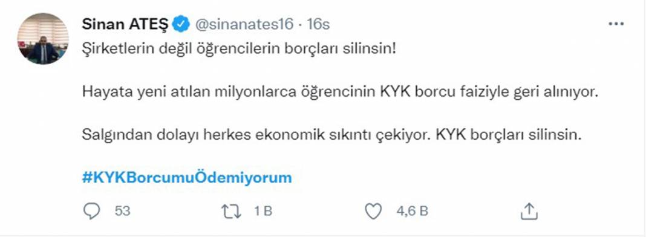Like the tweet with the heart icon
This screenshot has height=237, width=646.
click(374, 212)
